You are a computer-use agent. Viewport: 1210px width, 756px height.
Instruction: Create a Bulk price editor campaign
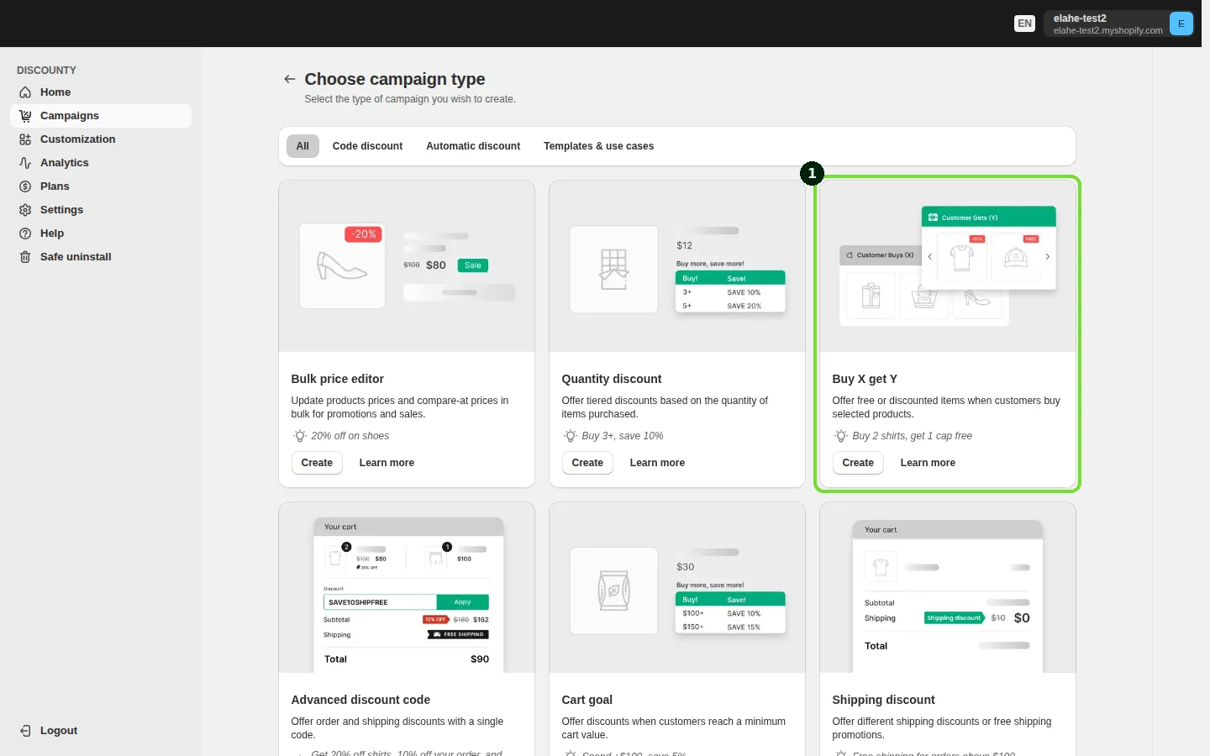[317, 463]
